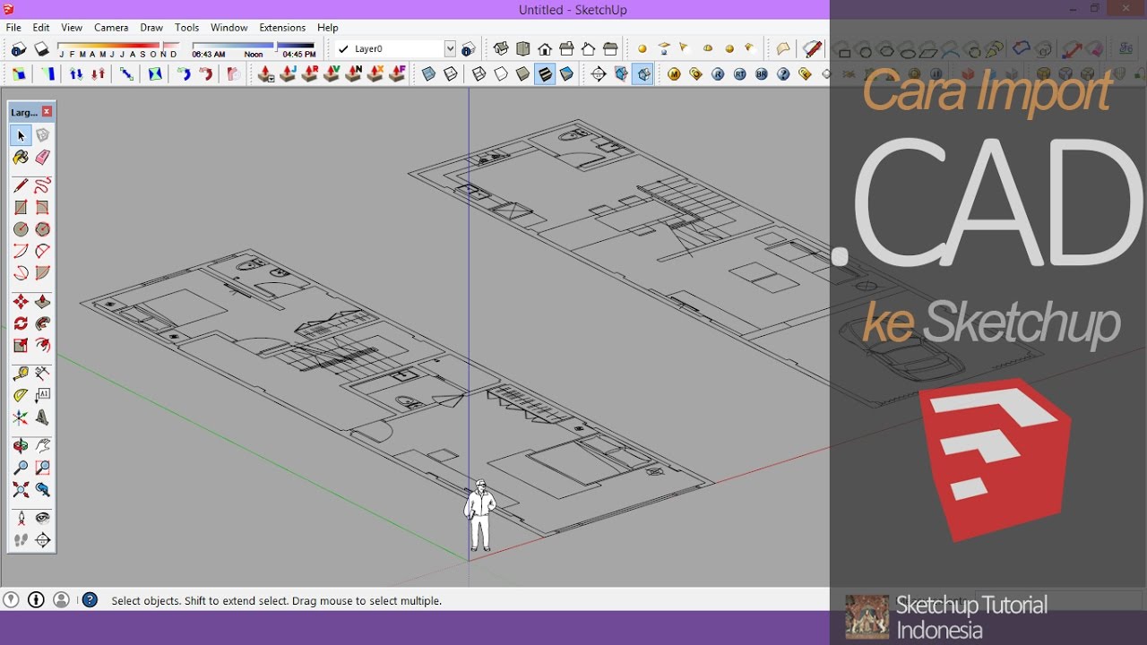Switch to Top view

(x=523, y=49)
